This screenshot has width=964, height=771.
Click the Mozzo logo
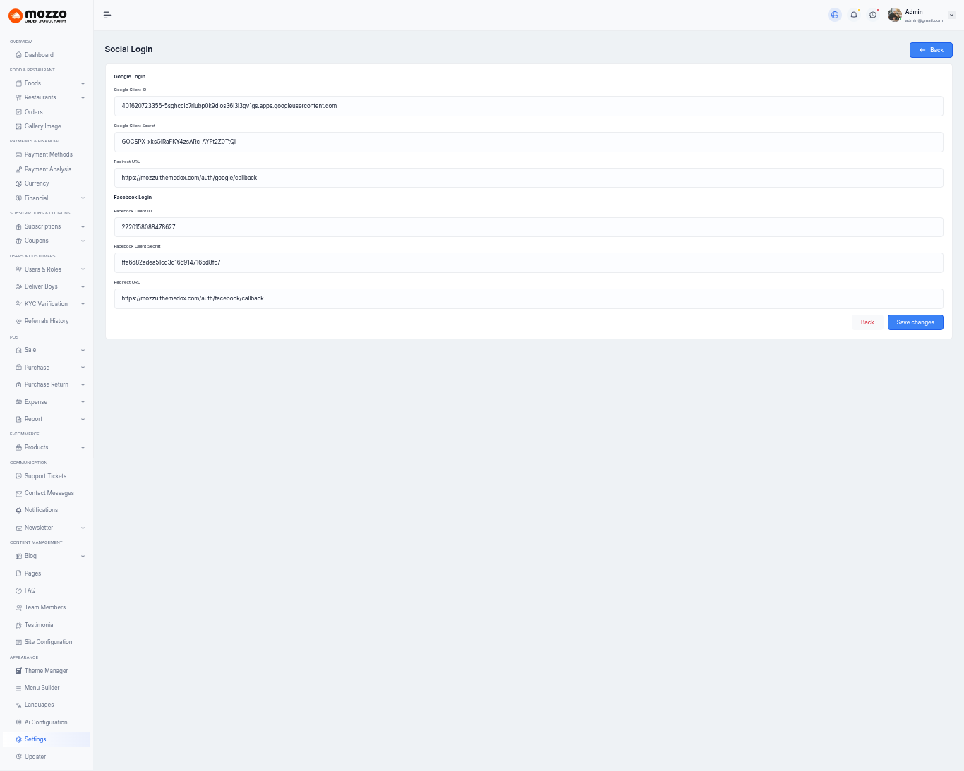(38, 16)
